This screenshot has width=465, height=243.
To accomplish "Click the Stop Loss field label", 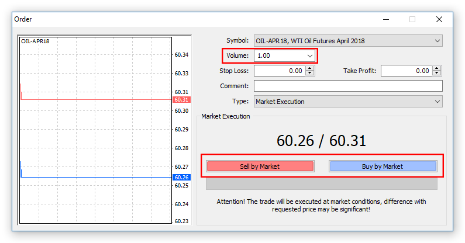I will pos(234,71).
